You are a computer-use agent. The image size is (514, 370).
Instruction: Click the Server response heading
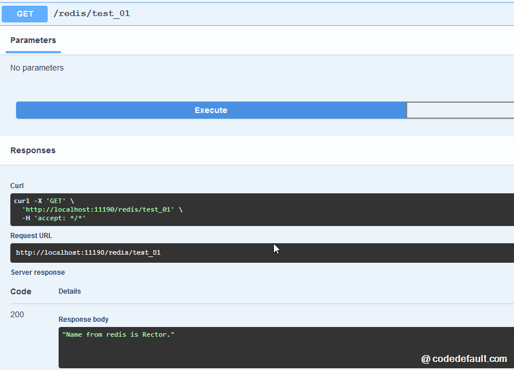tap(37, 272)
